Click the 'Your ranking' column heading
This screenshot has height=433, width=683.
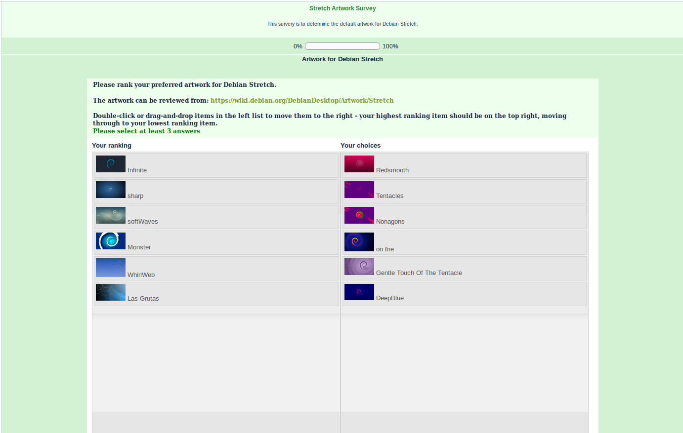112,146
